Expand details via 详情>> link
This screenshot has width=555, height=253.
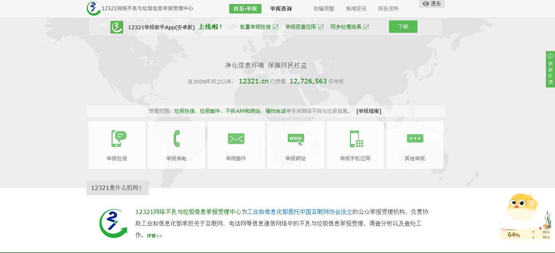(154, 236)
